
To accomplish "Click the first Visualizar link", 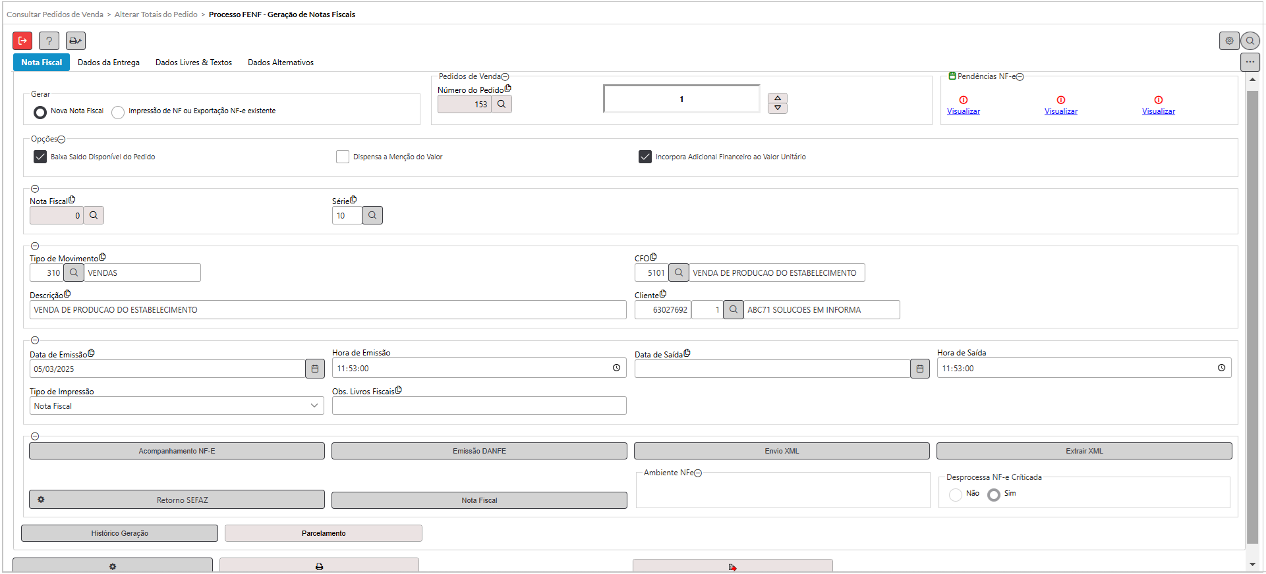I will pos(963,111).
